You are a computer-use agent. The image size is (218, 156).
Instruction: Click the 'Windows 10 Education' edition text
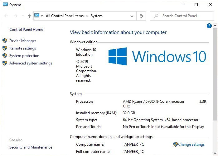tap(86, 52)
